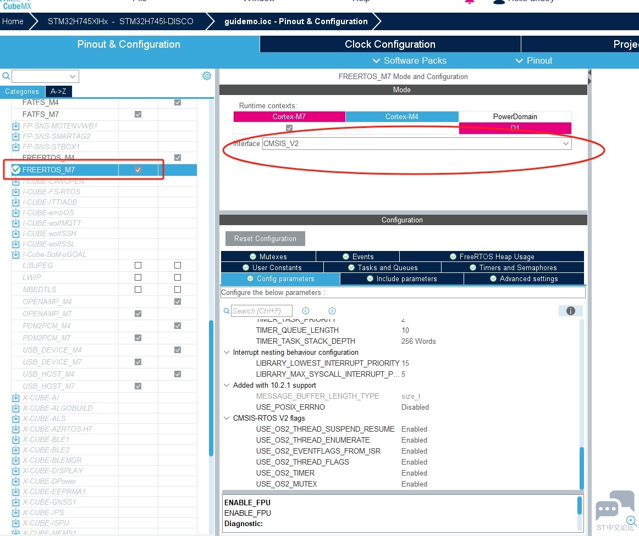Open Timers and Semaphores tab
Screen dimensions: 639x536
click(513, 267)
